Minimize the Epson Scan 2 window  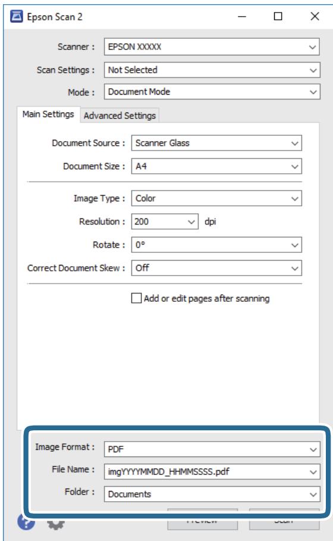[x=242, y=16]
